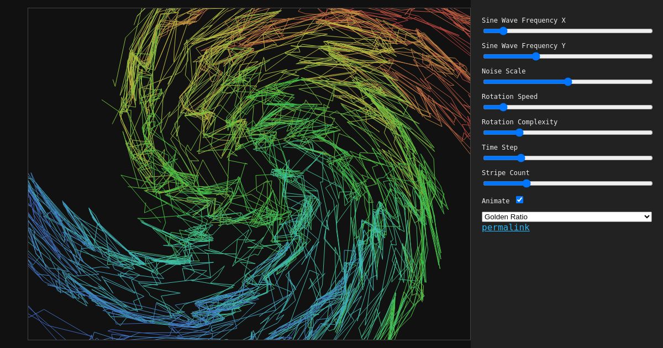The height and width of the screenshot is (348, 663).
Task: Adjust the Sine Wave Frequency X slider
Action: 567,31
